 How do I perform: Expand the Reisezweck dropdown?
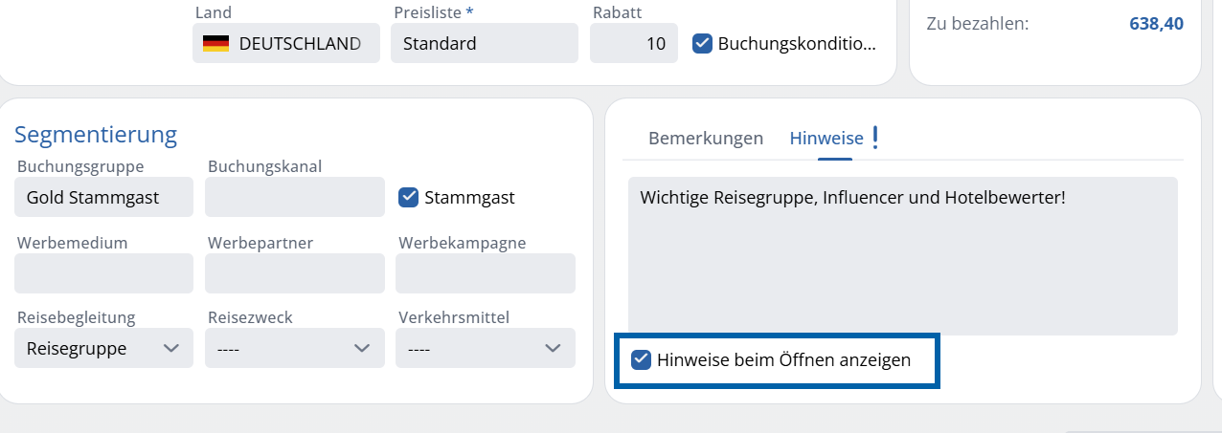pos(294,348)
